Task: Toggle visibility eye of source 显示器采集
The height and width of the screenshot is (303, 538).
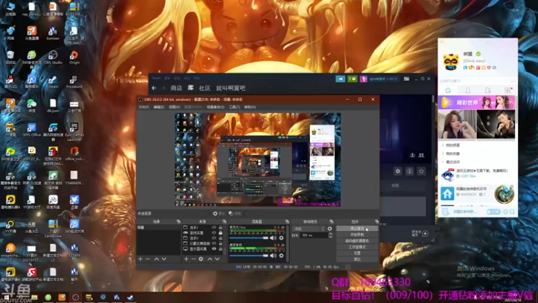Action: 214,248
